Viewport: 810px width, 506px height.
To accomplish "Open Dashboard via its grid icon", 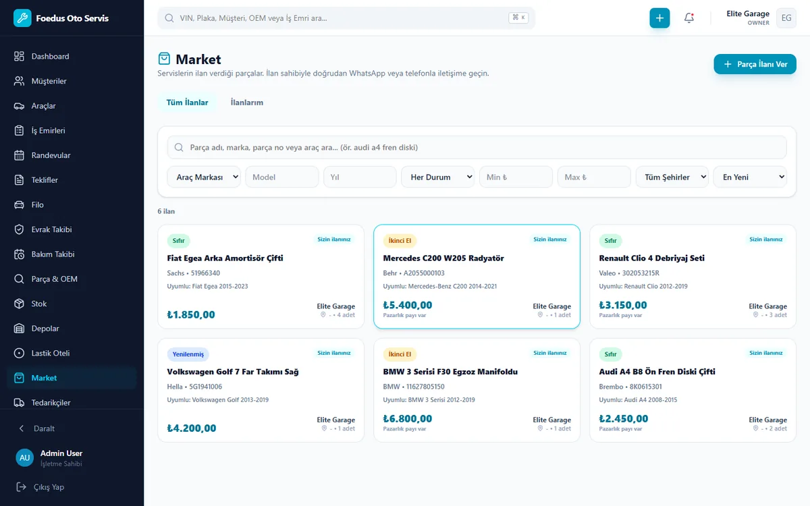I will (19, 57).
